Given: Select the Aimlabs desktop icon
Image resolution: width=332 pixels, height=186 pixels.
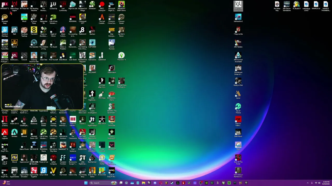Looking at the screenshot, I should click(14, 134).
